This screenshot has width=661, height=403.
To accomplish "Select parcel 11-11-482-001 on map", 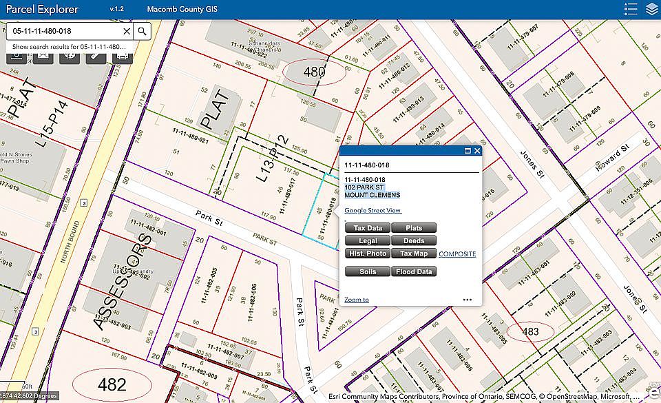I will click(x=148, y=227).
